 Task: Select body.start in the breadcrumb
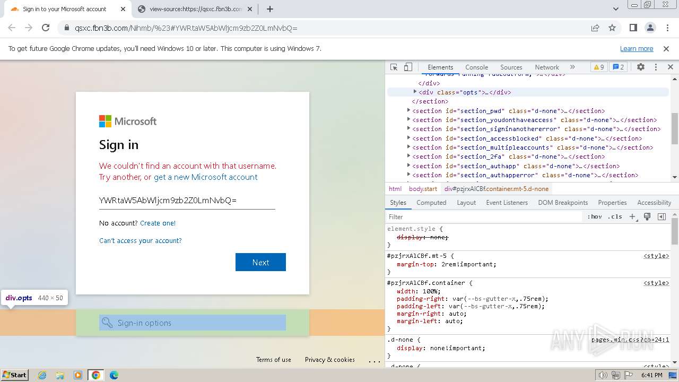[x=423, y=189]
